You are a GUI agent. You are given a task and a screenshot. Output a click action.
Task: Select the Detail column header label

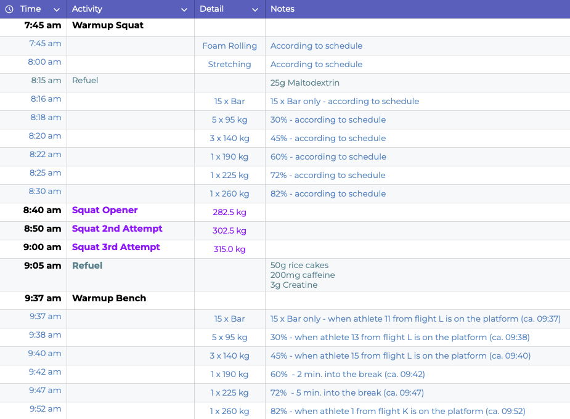pyautogui.click(x=211, y=9)
